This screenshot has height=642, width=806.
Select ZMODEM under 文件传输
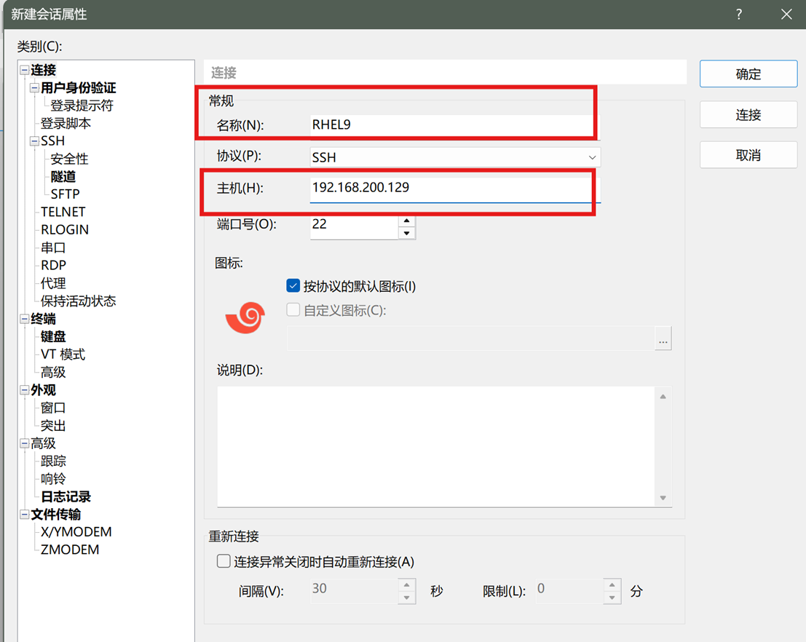(70, 550)
